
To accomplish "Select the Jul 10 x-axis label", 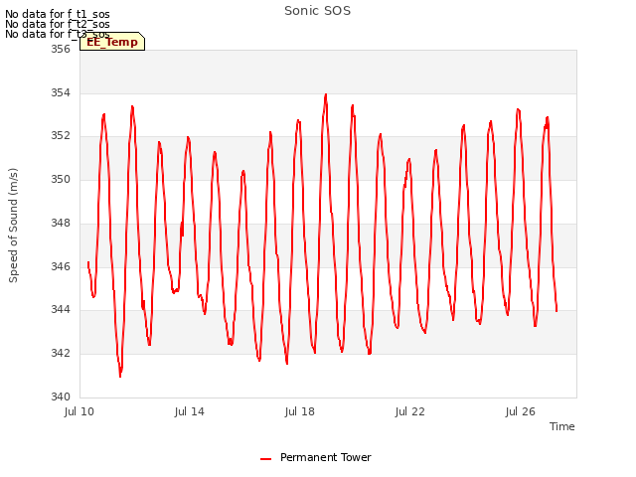I will [x=79, y=411].
